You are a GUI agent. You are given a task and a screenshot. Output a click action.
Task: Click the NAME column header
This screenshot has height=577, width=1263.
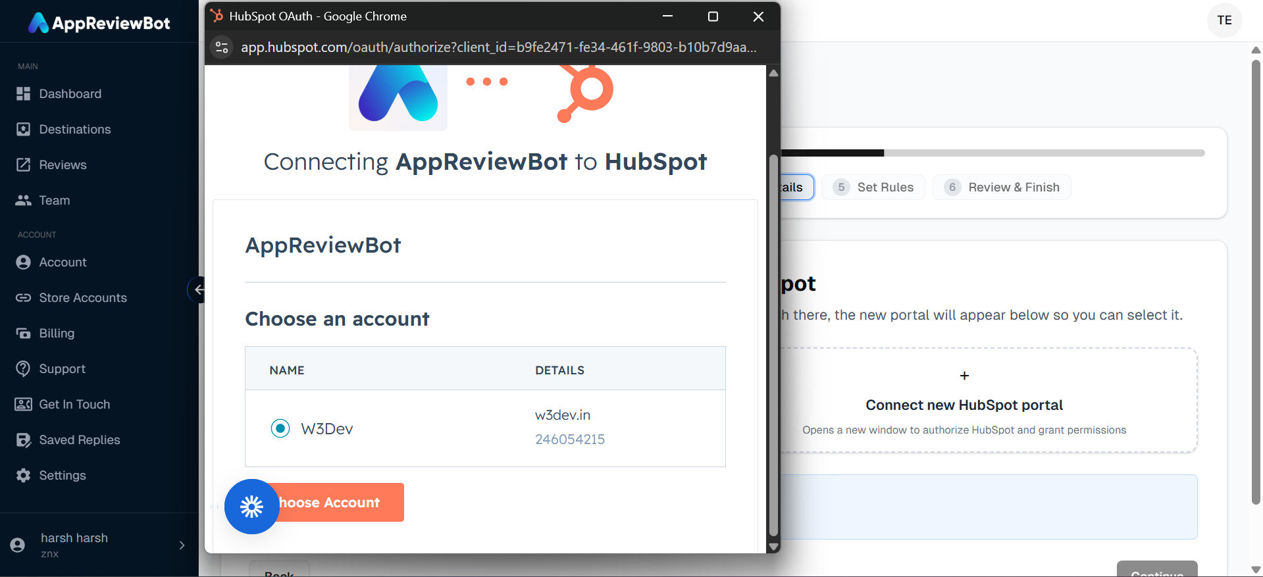click(287, 370)
